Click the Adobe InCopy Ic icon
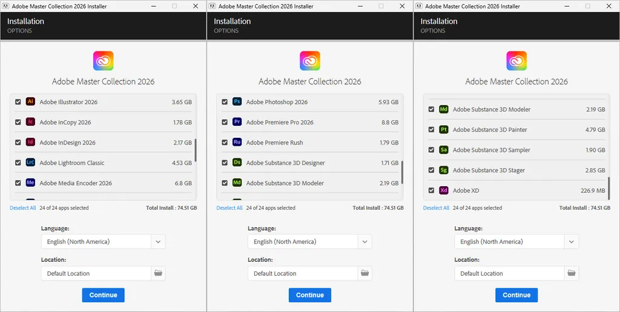 tap(30, 122)
